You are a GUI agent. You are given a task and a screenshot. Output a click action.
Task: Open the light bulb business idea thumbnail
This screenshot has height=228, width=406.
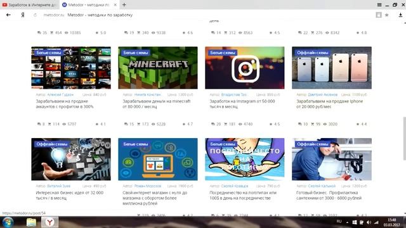71,159
